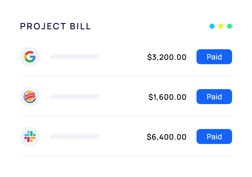Select the $1,600.00 amount

pyautogui.click(x=167, y=97)
